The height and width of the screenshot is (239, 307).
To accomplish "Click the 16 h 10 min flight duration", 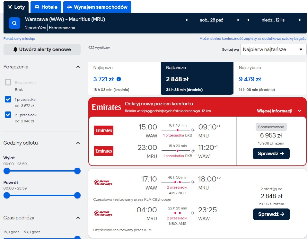I will [178, 125].
